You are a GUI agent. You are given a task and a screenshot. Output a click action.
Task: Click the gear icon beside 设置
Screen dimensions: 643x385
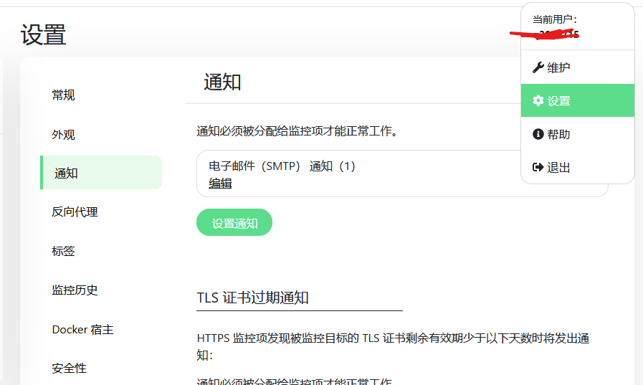(x=538, y=101)
